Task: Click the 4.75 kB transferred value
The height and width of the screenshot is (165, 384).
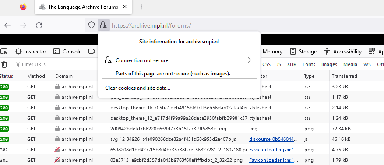Action: coord(340,150)
